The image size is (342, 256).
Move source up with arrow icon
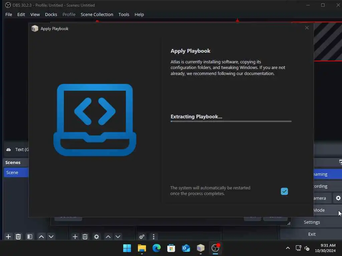click(108, 237)
